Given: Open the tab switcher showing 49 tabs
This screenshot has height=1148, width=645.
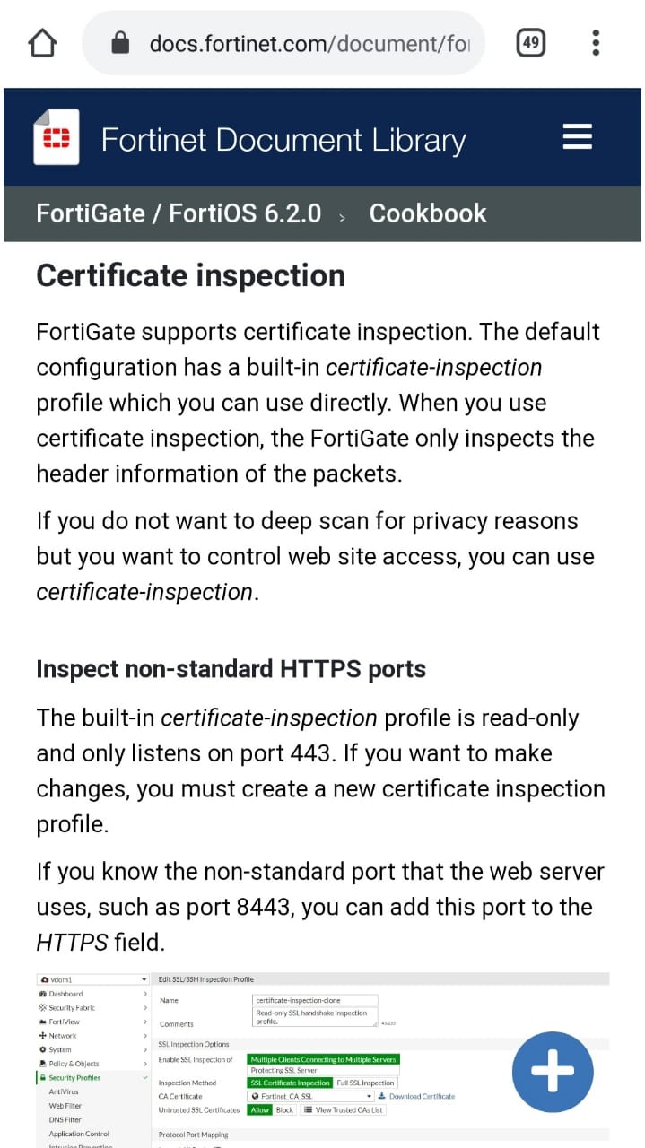Looking at the screenshot, I should click(531, 42).
